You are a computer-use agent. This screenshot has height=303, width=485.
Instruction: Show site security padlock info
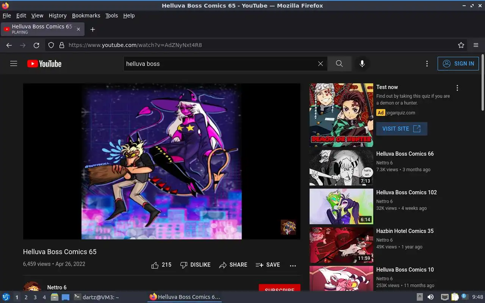(x=62, y=45)
